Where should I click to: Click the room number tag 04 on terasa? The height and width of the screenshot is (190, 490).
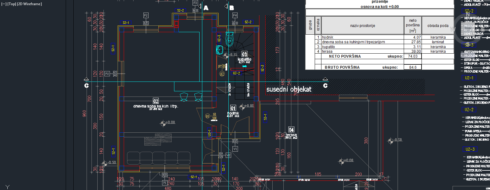click(291, 130)
